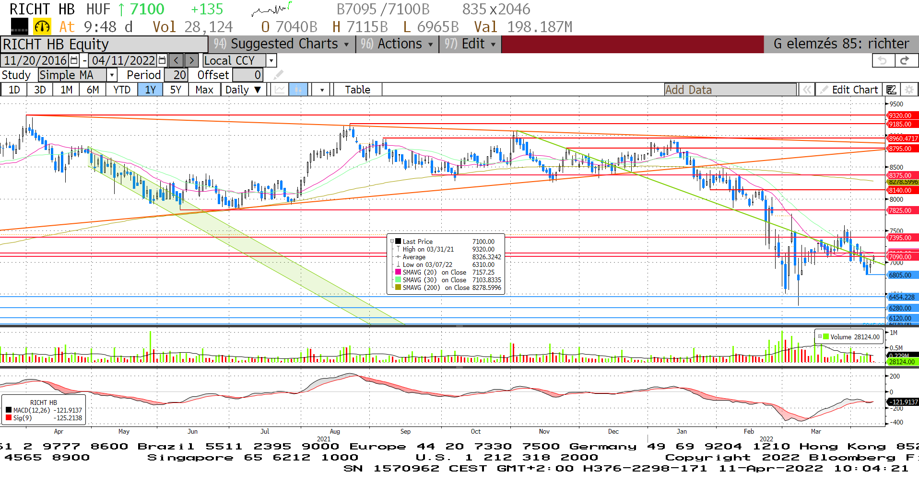
Task: Click the black keyboard icon at top left
Action: pos(20,26)
